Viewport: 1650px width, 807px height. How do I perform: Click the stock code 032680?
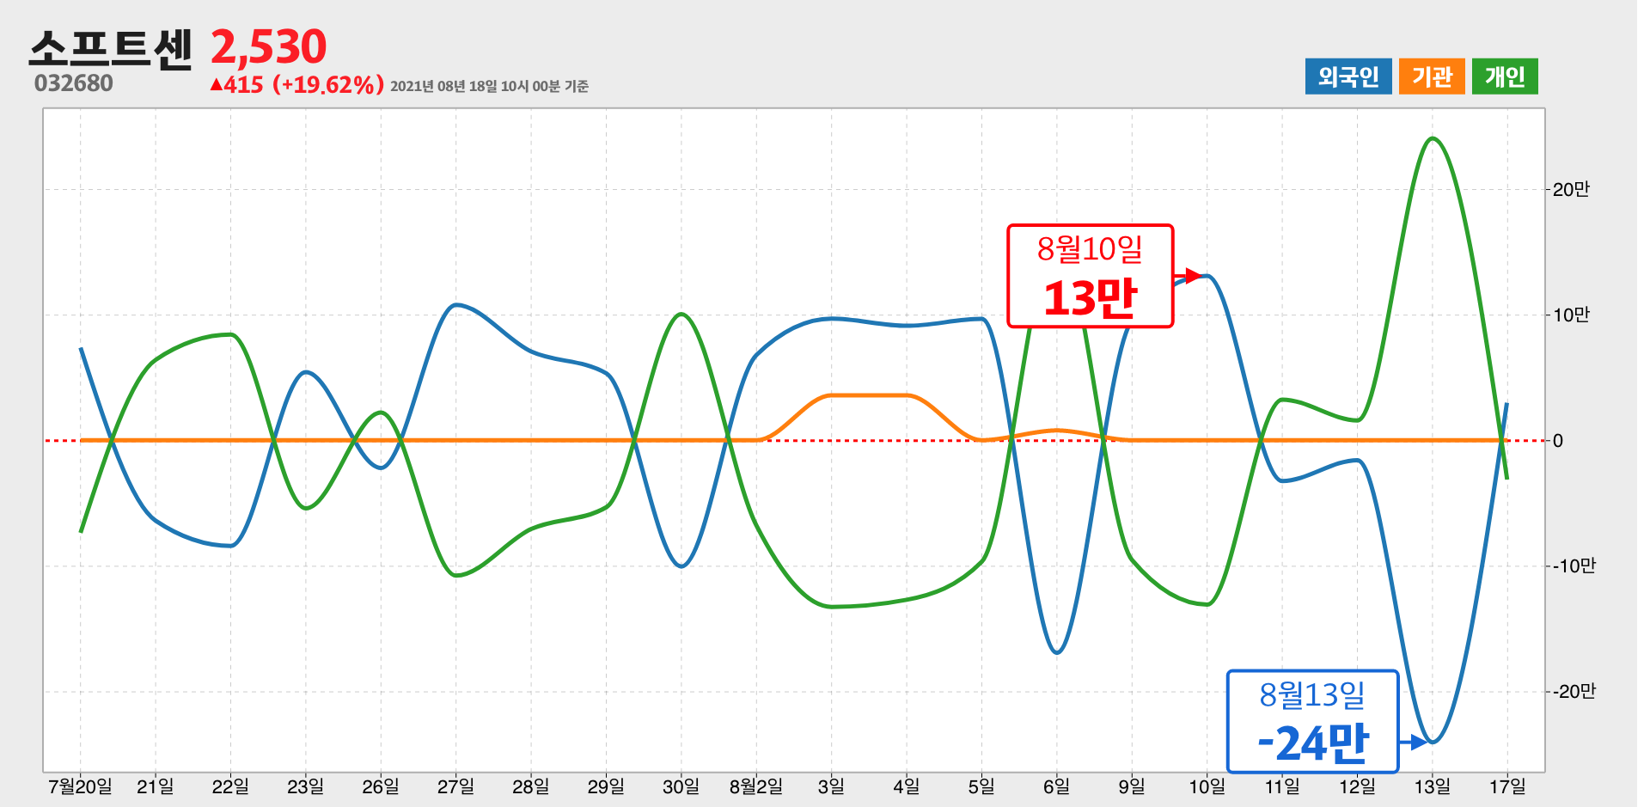coord(74,83)
